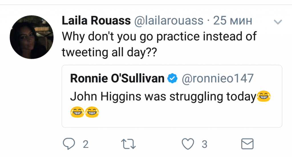
Task: Click the @lailarouass handle
Action: (x=168, y=21)
